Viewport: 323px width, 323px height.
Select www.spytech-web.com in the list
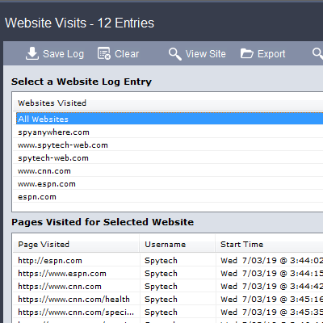coord(168,145)
